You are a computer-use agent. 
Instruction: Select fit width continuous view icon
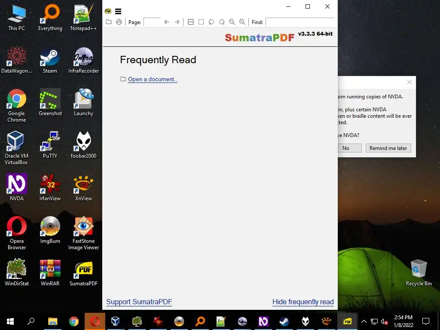pyautogui.click(x=190, y=22)
